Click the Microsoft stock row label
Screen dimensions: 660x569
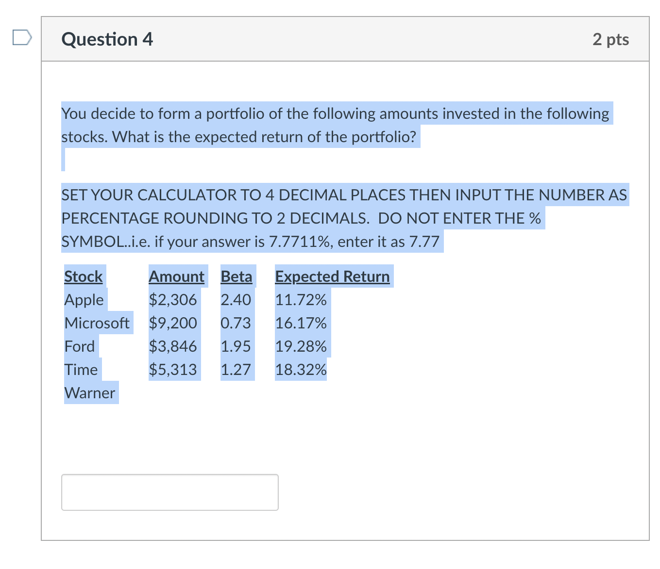pyautogui.click(x=97, y=323)
